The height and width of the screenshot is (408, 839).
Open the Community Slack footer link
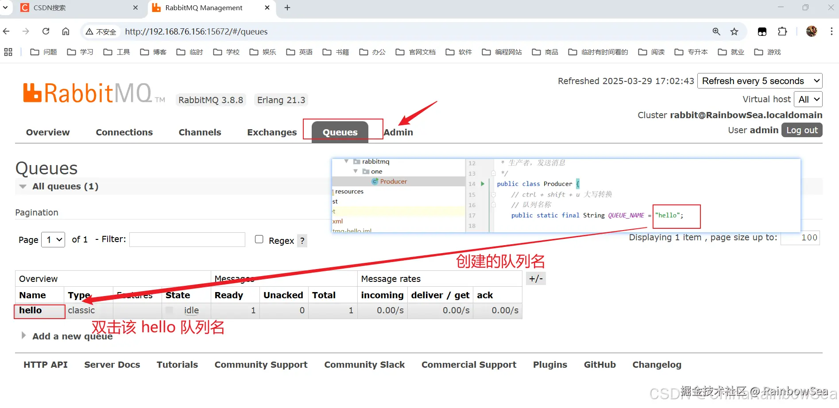[364, 365]
